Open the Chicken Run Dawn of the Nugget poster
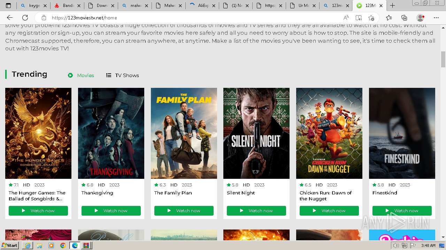Screen dimensions: 446x250 329,133
